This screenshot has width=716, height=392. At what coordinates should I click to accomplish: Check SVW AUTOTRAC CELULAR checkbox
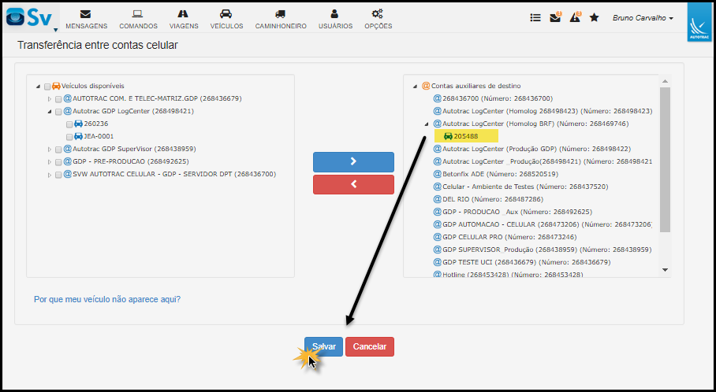pyautogui.click(x=58, y=175)
